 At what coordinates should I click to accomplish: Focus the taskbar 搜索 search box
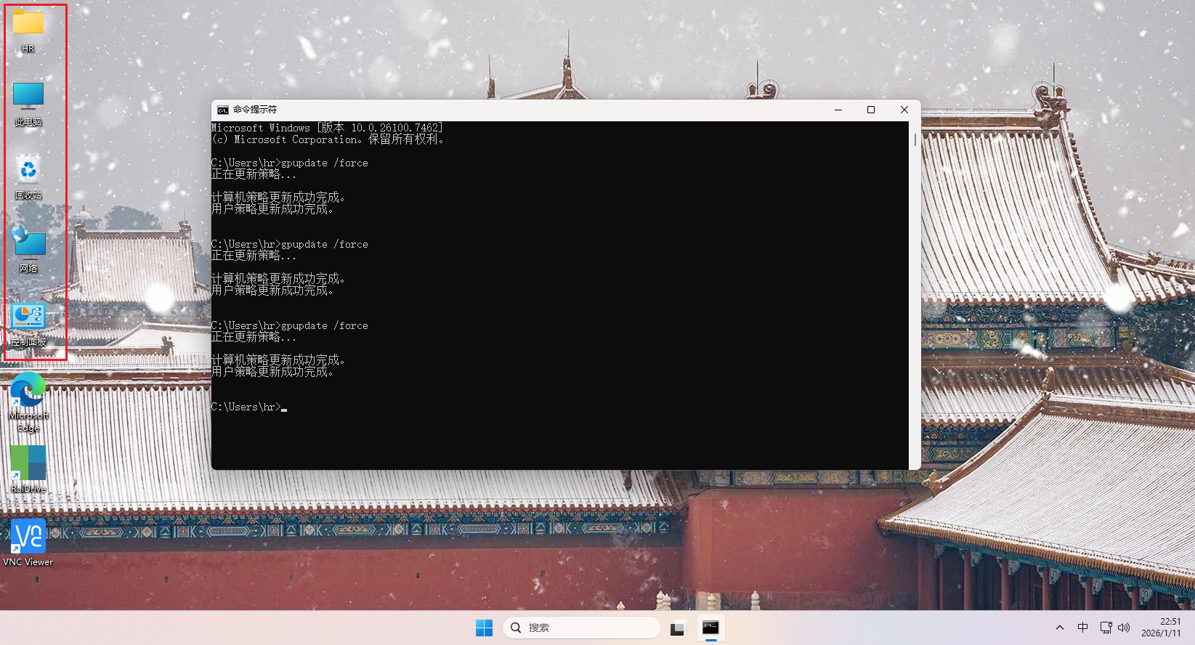coord(581,628)
